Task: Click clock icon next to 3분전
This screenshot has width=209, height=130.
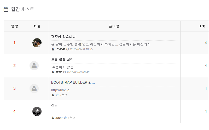Action: click(65, 118)
